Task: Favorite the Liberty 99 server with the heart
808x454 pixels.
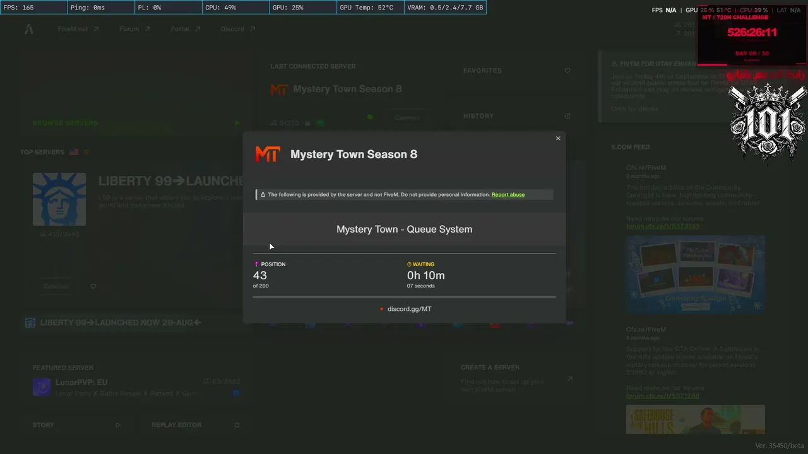Action: click(93, 286)
